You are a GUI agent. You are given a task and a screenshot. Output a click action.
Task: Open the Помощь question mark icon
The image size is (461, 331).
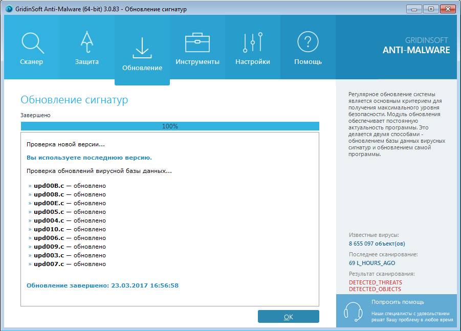click(308, 42)
